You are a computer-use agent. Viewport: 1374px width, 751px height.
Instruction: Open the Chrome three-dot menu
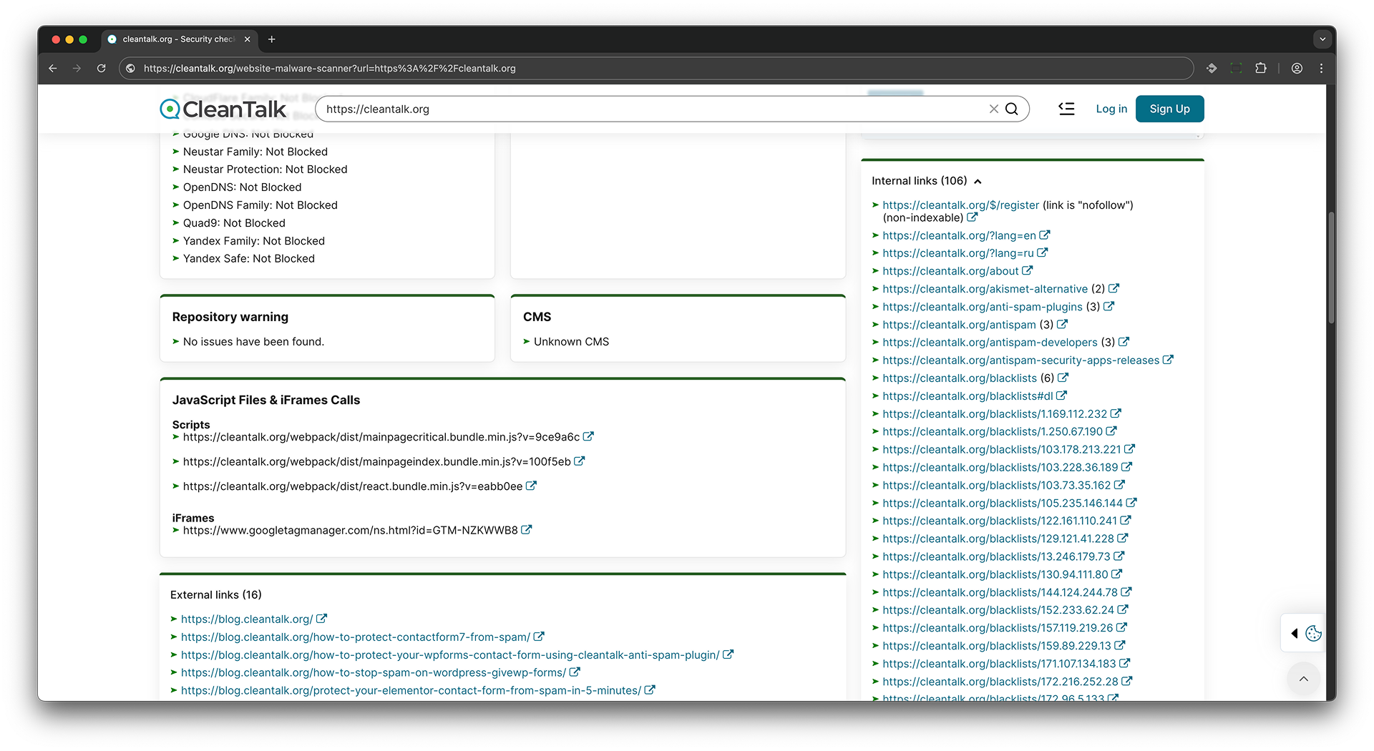(x=1321, y=68)
